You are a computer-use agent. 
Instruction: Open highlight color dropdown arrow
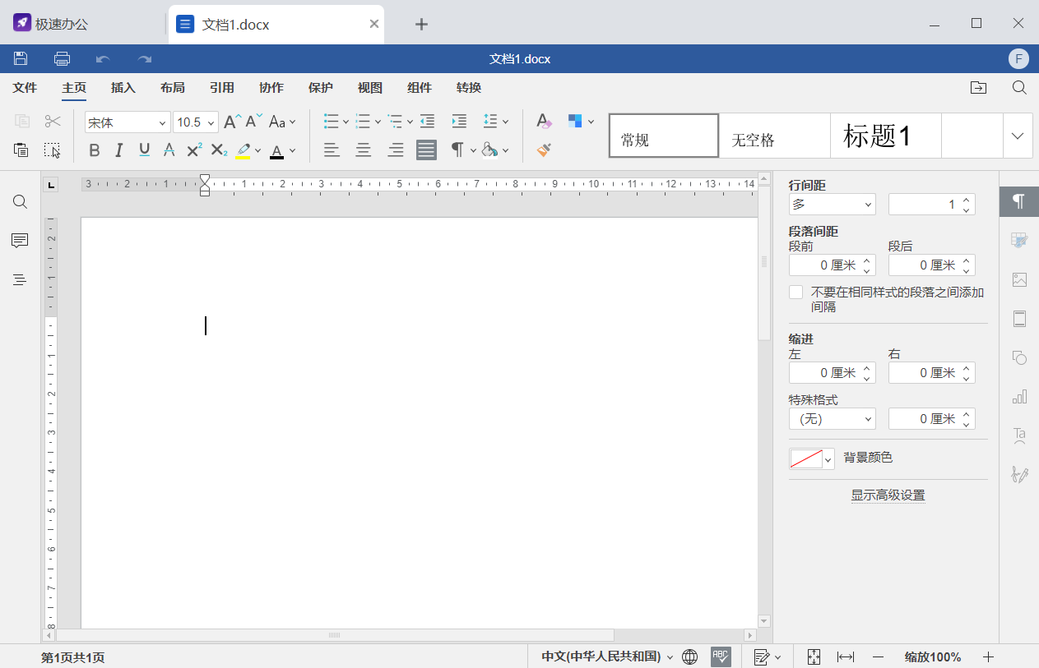tap(257, 150)
